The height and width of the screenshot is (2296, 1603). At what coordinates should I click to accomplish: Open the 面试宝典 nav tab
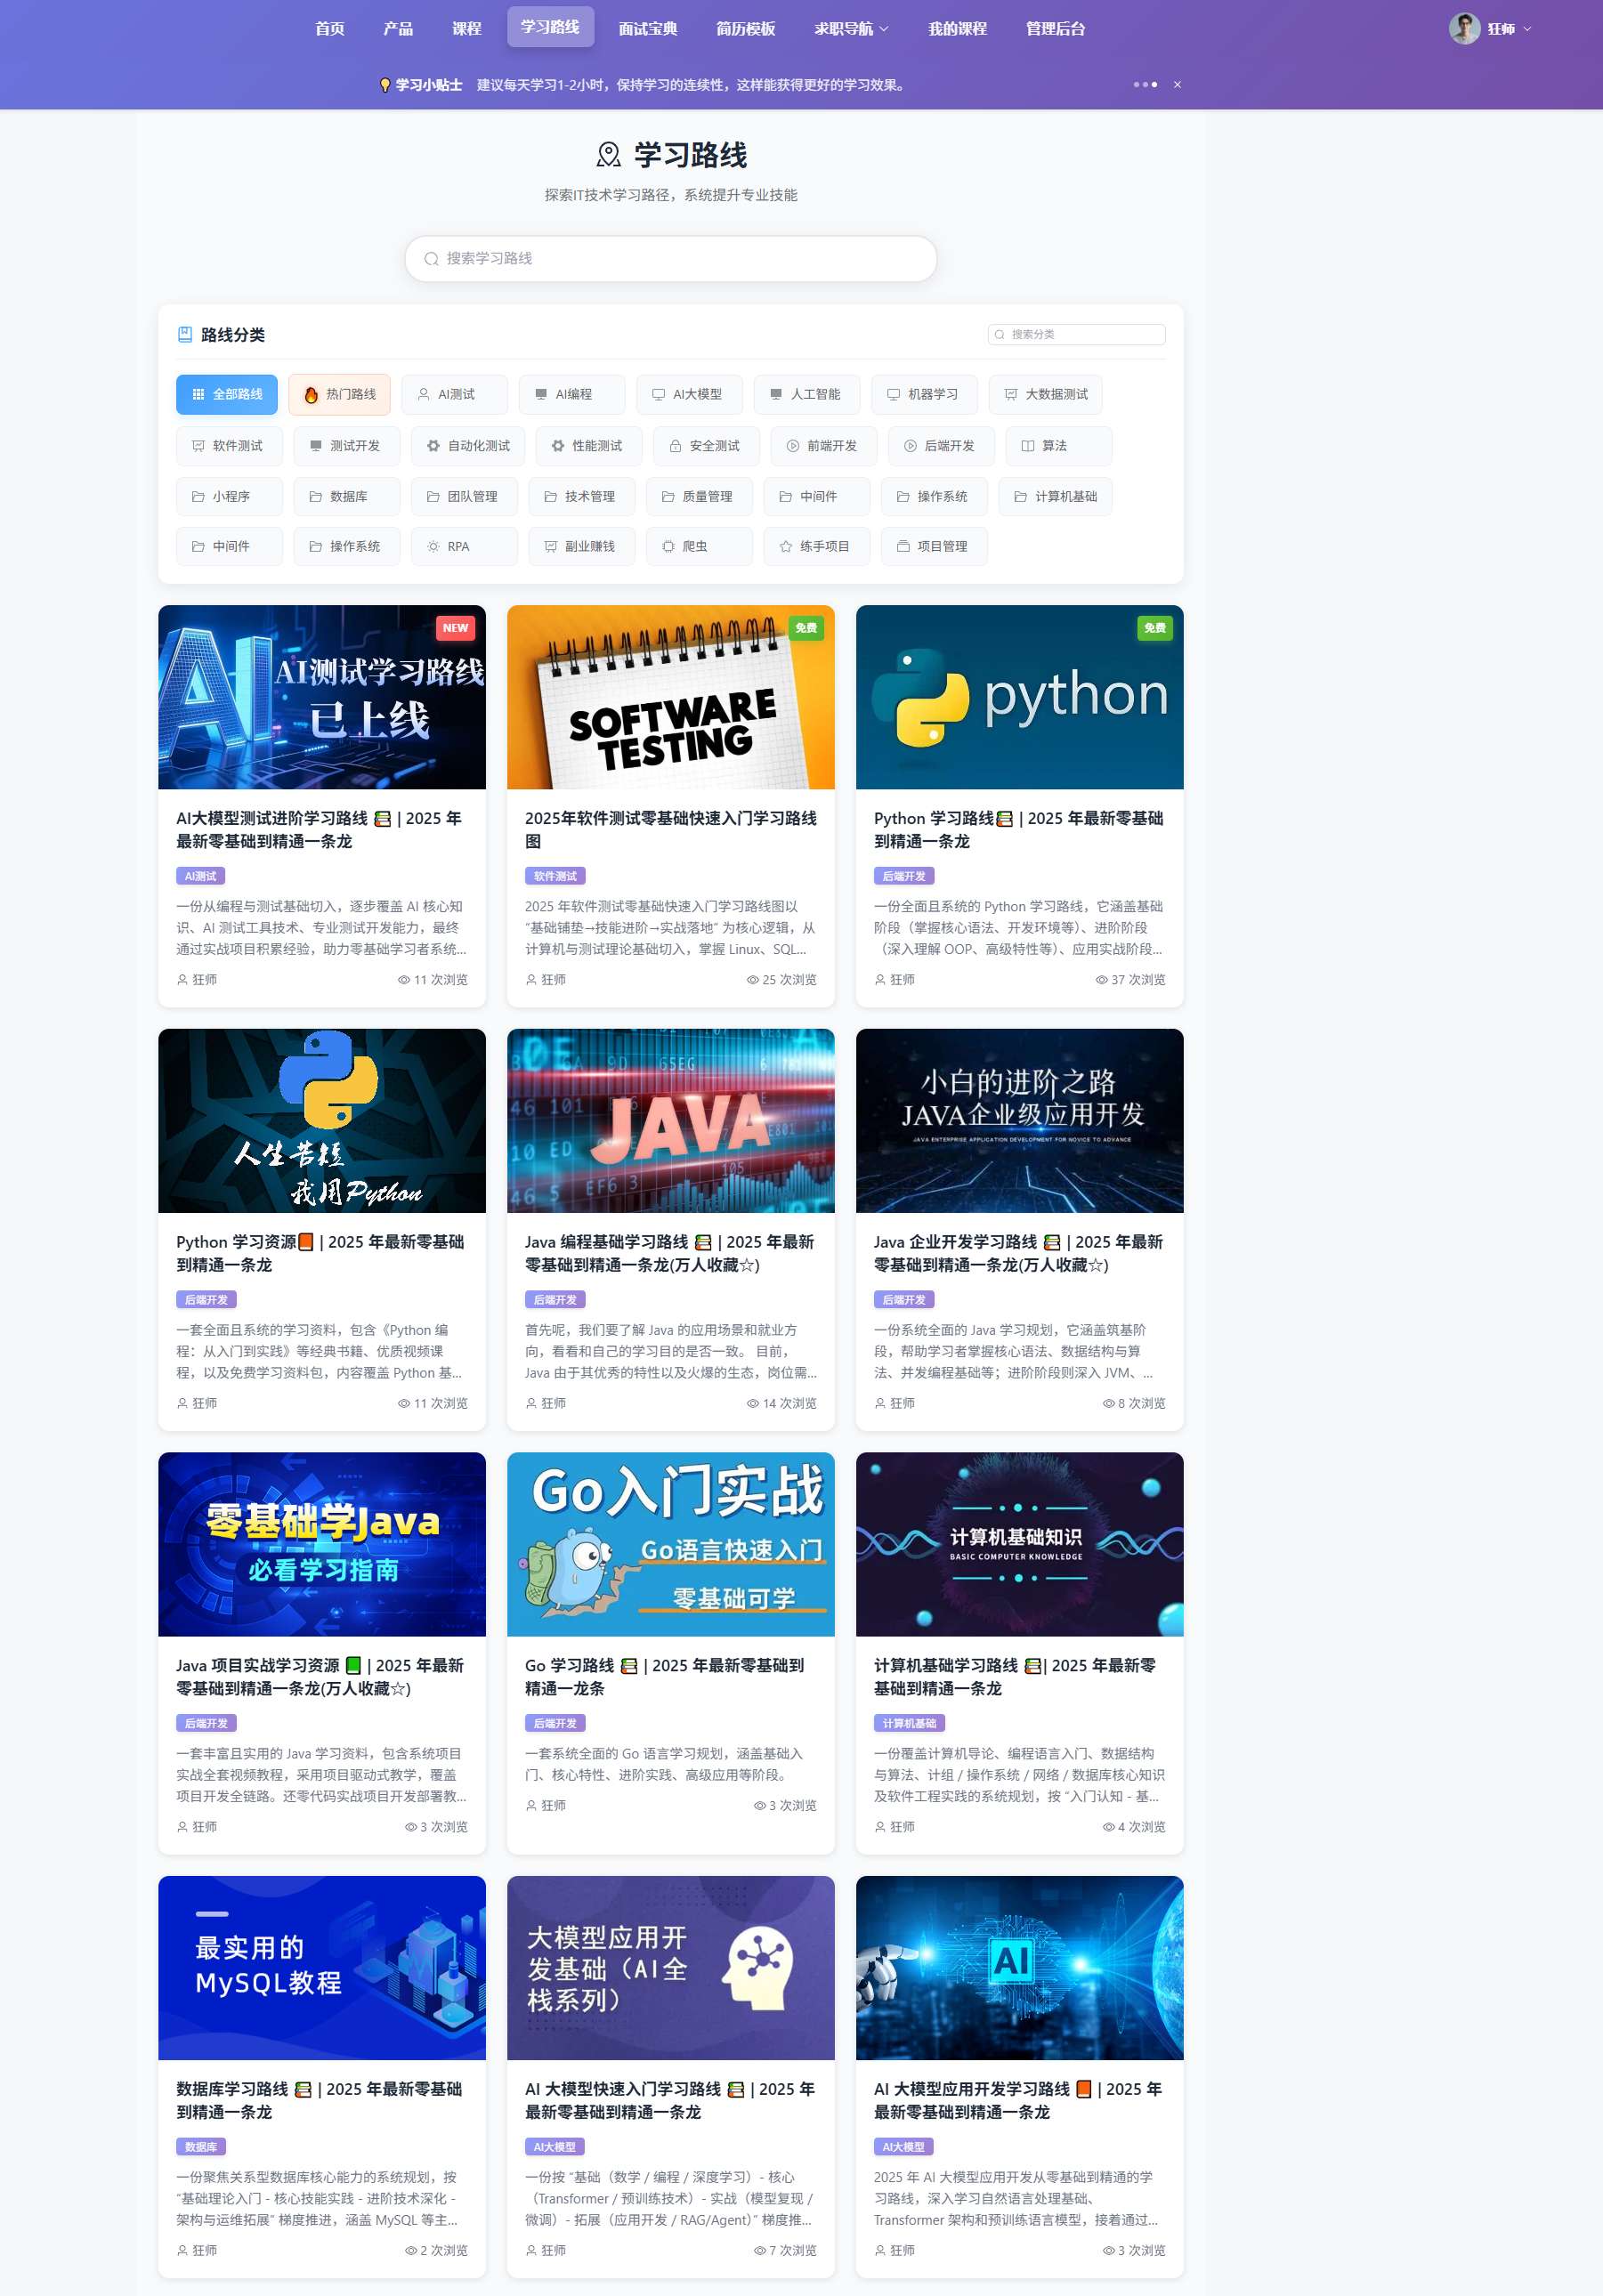[647, 29]
